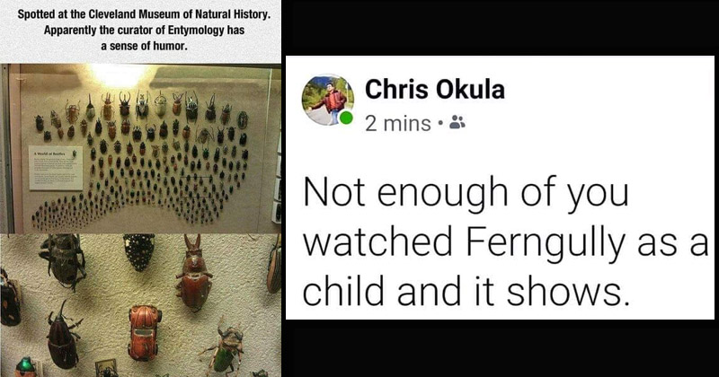The width and height of the screenshot is (719, 377).
Task: Click the large dark beetle at upper left closeup
Action: (63, 260)
